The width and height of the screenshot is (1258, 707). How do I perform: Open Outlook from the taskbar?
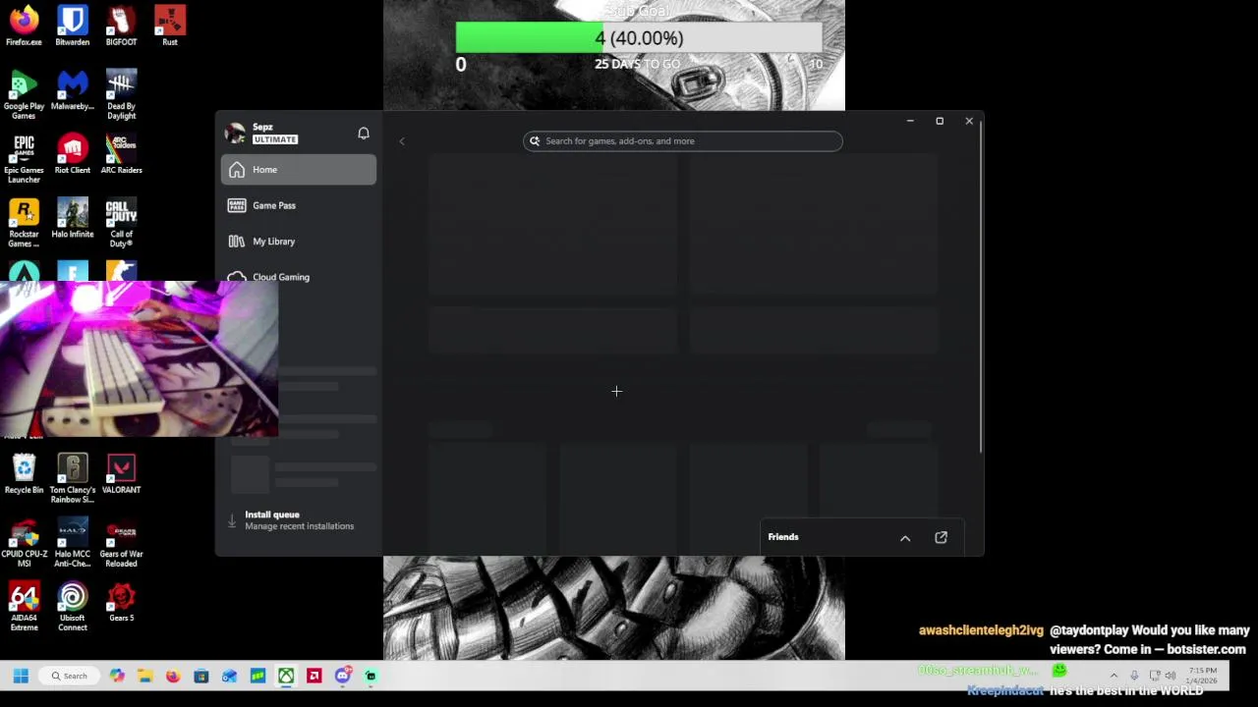click(x=229, y=677)
